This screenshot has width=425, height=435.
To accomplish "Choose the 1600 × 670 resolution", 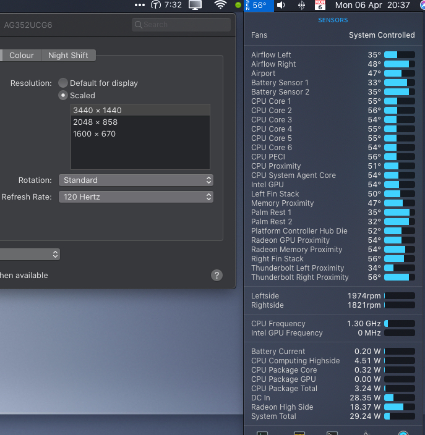I will point(140,133).
